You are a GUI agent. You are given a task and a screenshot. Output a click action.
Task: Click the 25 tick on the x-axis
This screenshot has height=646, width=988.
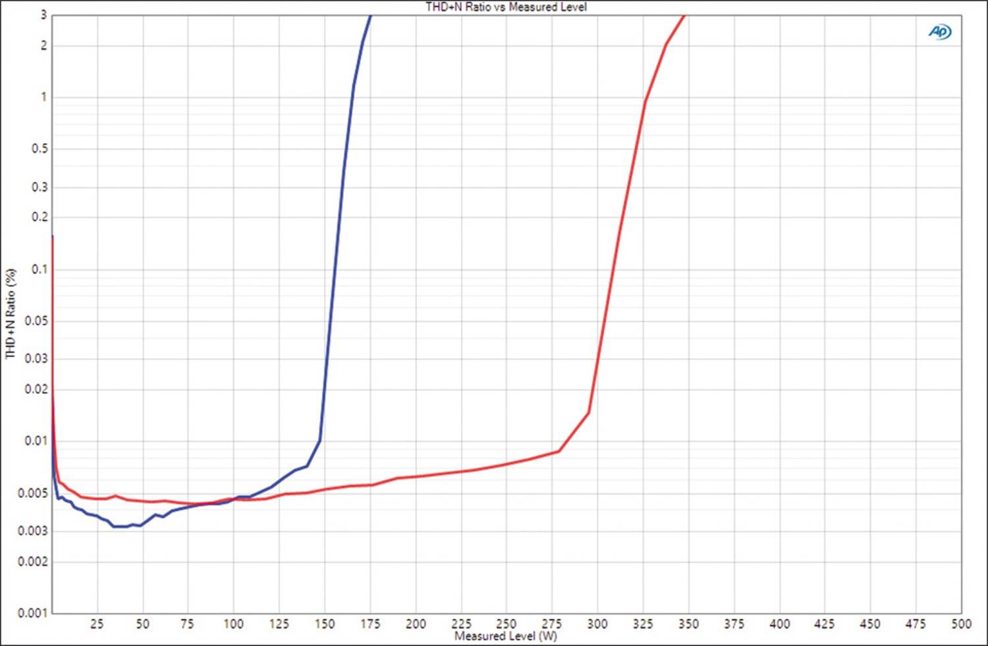tap(97, 624)
